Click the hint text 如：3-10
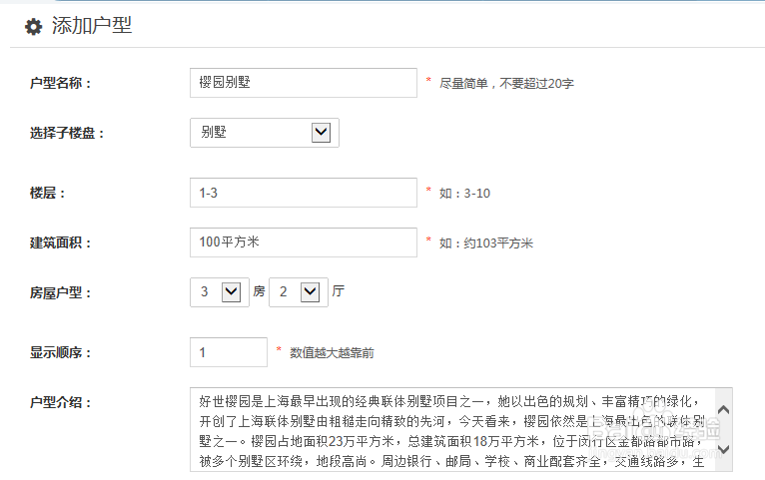Viewport: 765px width, 480px height. coord(464,194)
